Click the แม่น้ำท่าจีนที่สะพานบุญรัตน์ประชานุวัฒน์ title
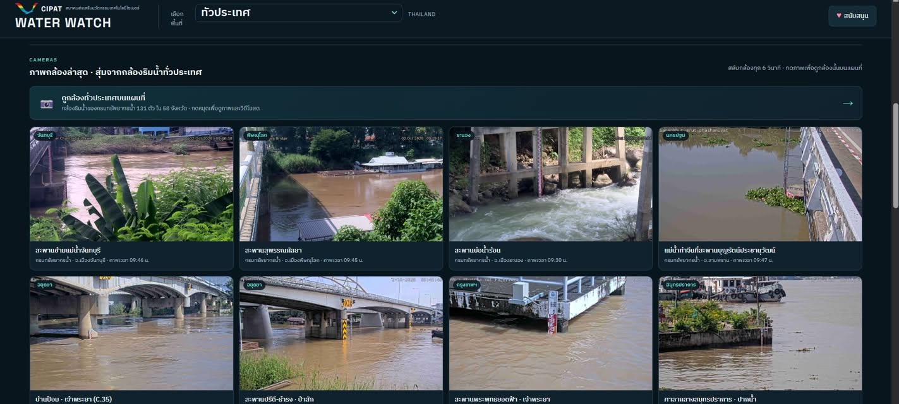The width and height of the screenshot is (899, 404). tap(720, 251)
